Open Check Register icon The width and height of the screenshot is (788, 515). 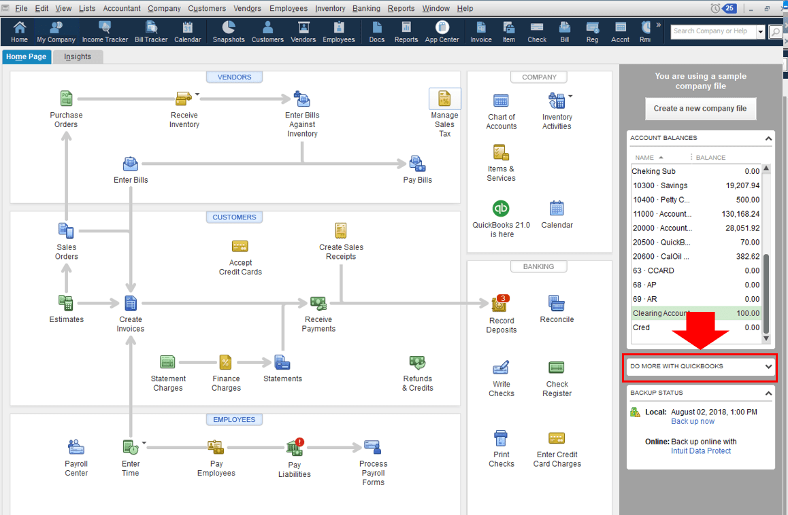click(557, 368)
